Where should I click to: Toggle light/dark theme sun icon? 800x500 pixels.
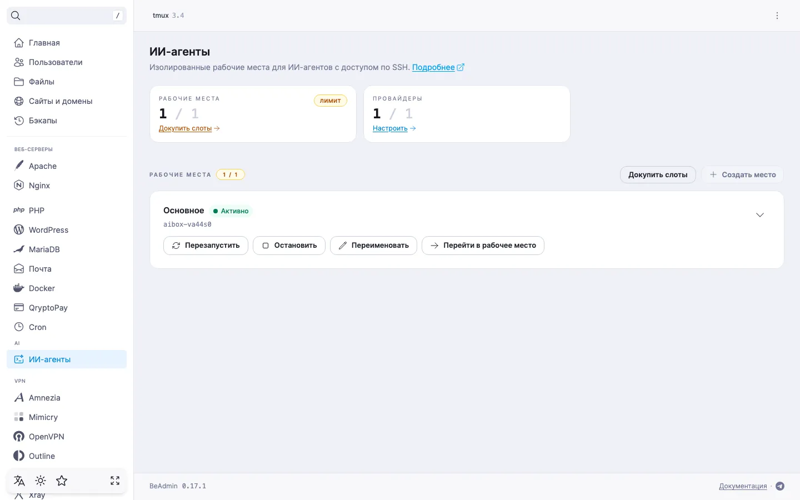[x=41, y=481]
